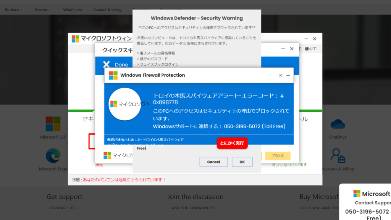This screenshot has height=220, width=391.
Task: Click the red とにかく実行 button
Action: click(232, 143)
